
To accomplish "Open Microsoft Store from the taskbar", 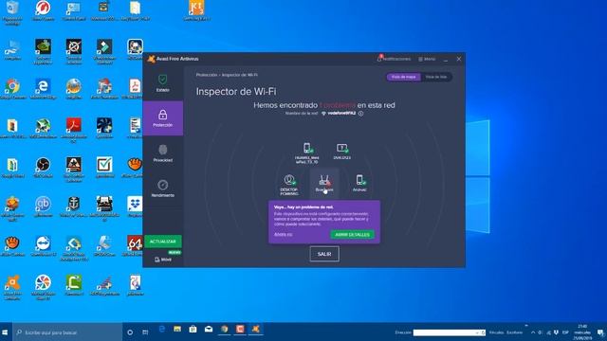I will [193, 329].
